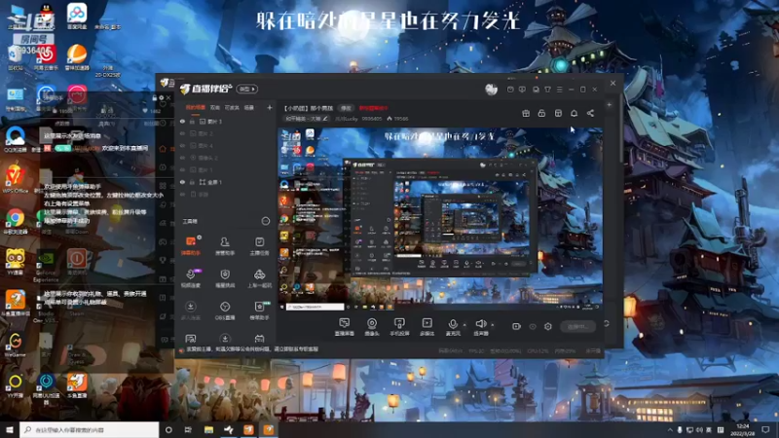Click the message bubble icon in title bar
779x438 pixels.
point(522,90)
